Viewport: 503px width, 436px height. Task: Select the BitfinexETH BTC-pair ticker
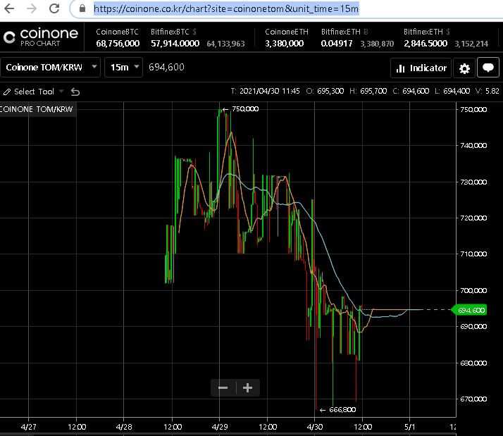coord(357,37)
